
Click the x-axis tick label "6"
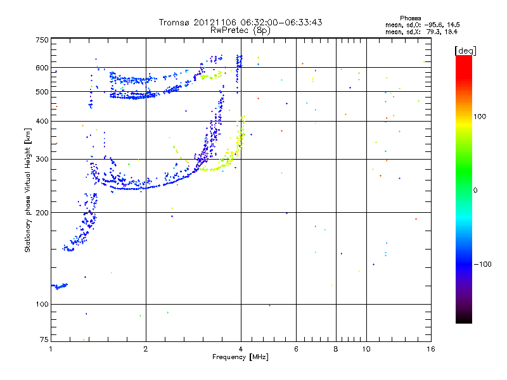[296, 349]
